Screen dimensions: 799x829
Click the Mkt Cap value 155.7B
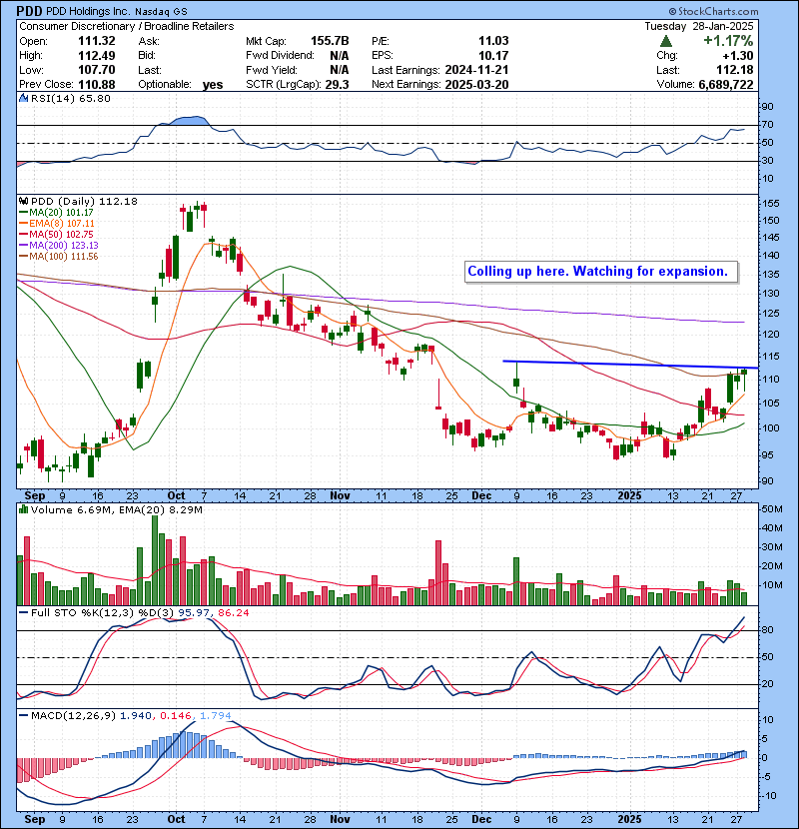pyautogui.click(x=330, y=41)
